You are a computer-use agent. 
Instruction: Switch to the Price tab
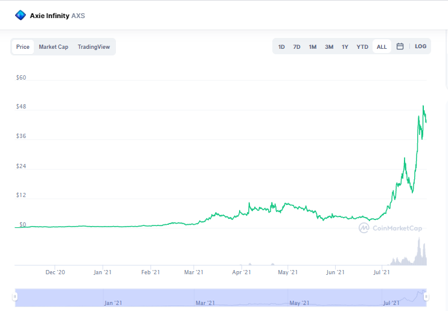click(x=23, y=47)
